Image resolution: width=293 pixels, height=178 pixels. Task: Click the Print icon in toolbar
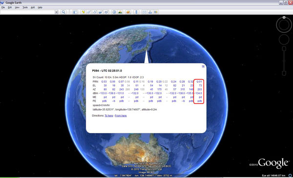pos(150,12)
